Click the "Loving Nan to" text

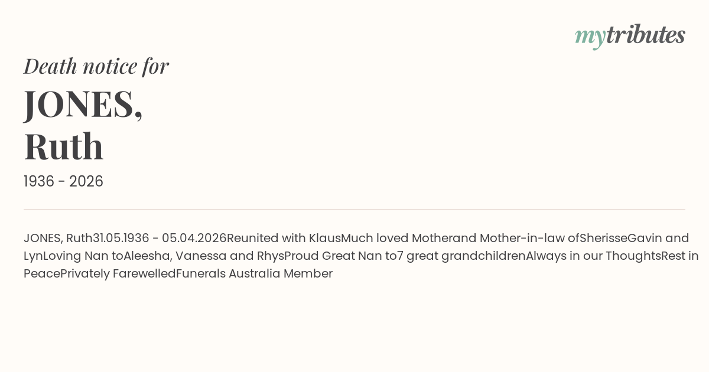click(83, 256)
